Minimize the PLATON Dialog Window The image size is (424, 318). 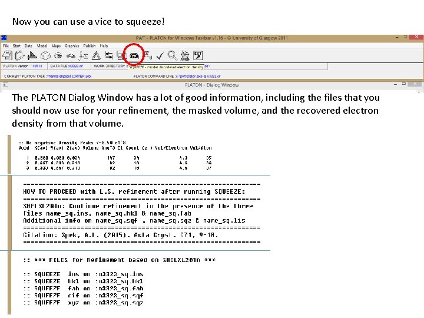(395, 84)
